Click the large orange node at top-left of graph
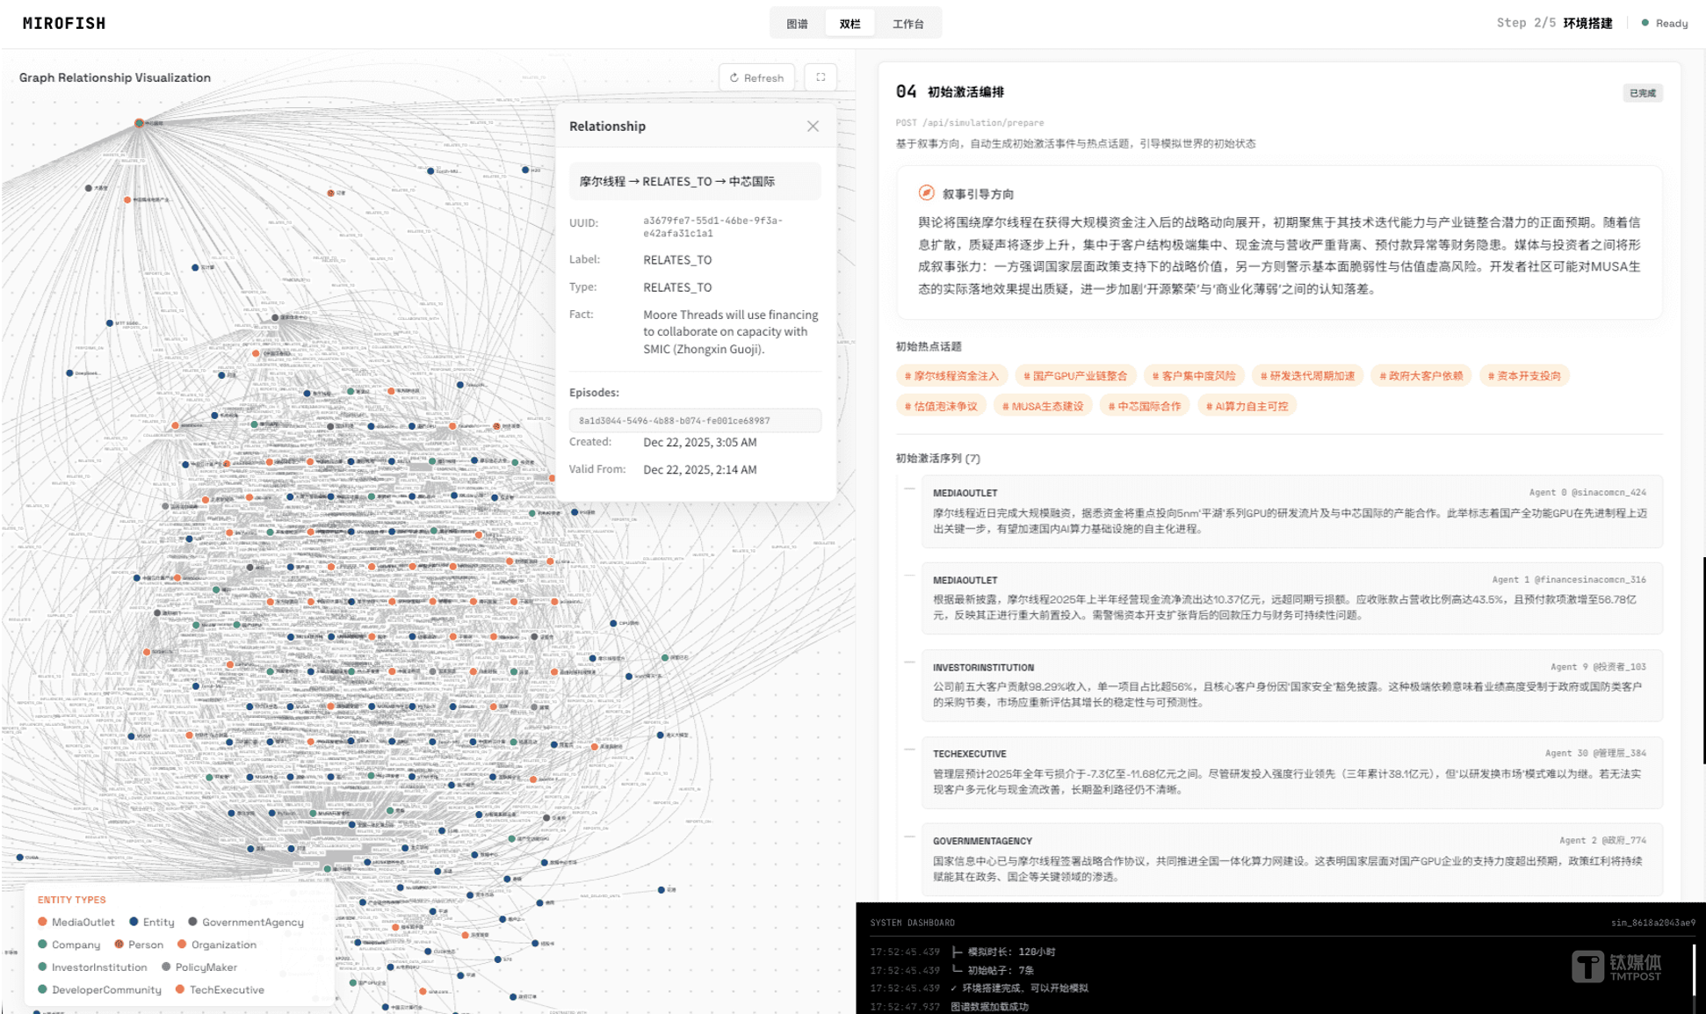 pyautogui.click(x=139, y=123)
